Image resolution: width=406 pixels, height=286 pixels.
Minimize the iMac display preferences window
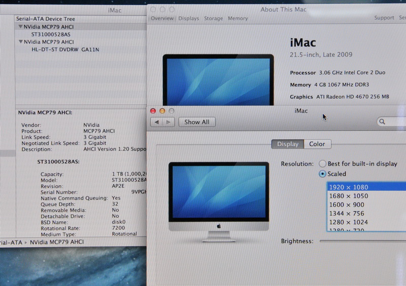click(x=162, y=111)
